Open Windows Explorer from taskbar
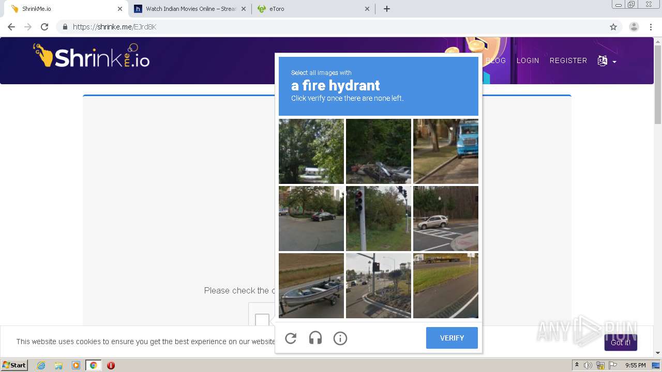662x372 pixels. pyautogui.click(x=58, y=365)
